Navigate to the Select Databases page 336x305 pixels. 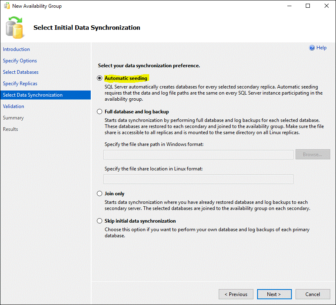pos(20,72)
